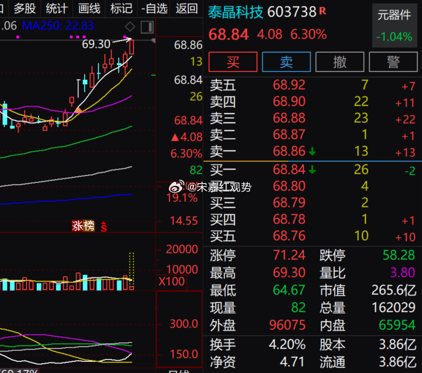Select the 卖三 row at 68.88
Image resolution: width=422 pixels, height=373 pixels.
pos(313,118)
